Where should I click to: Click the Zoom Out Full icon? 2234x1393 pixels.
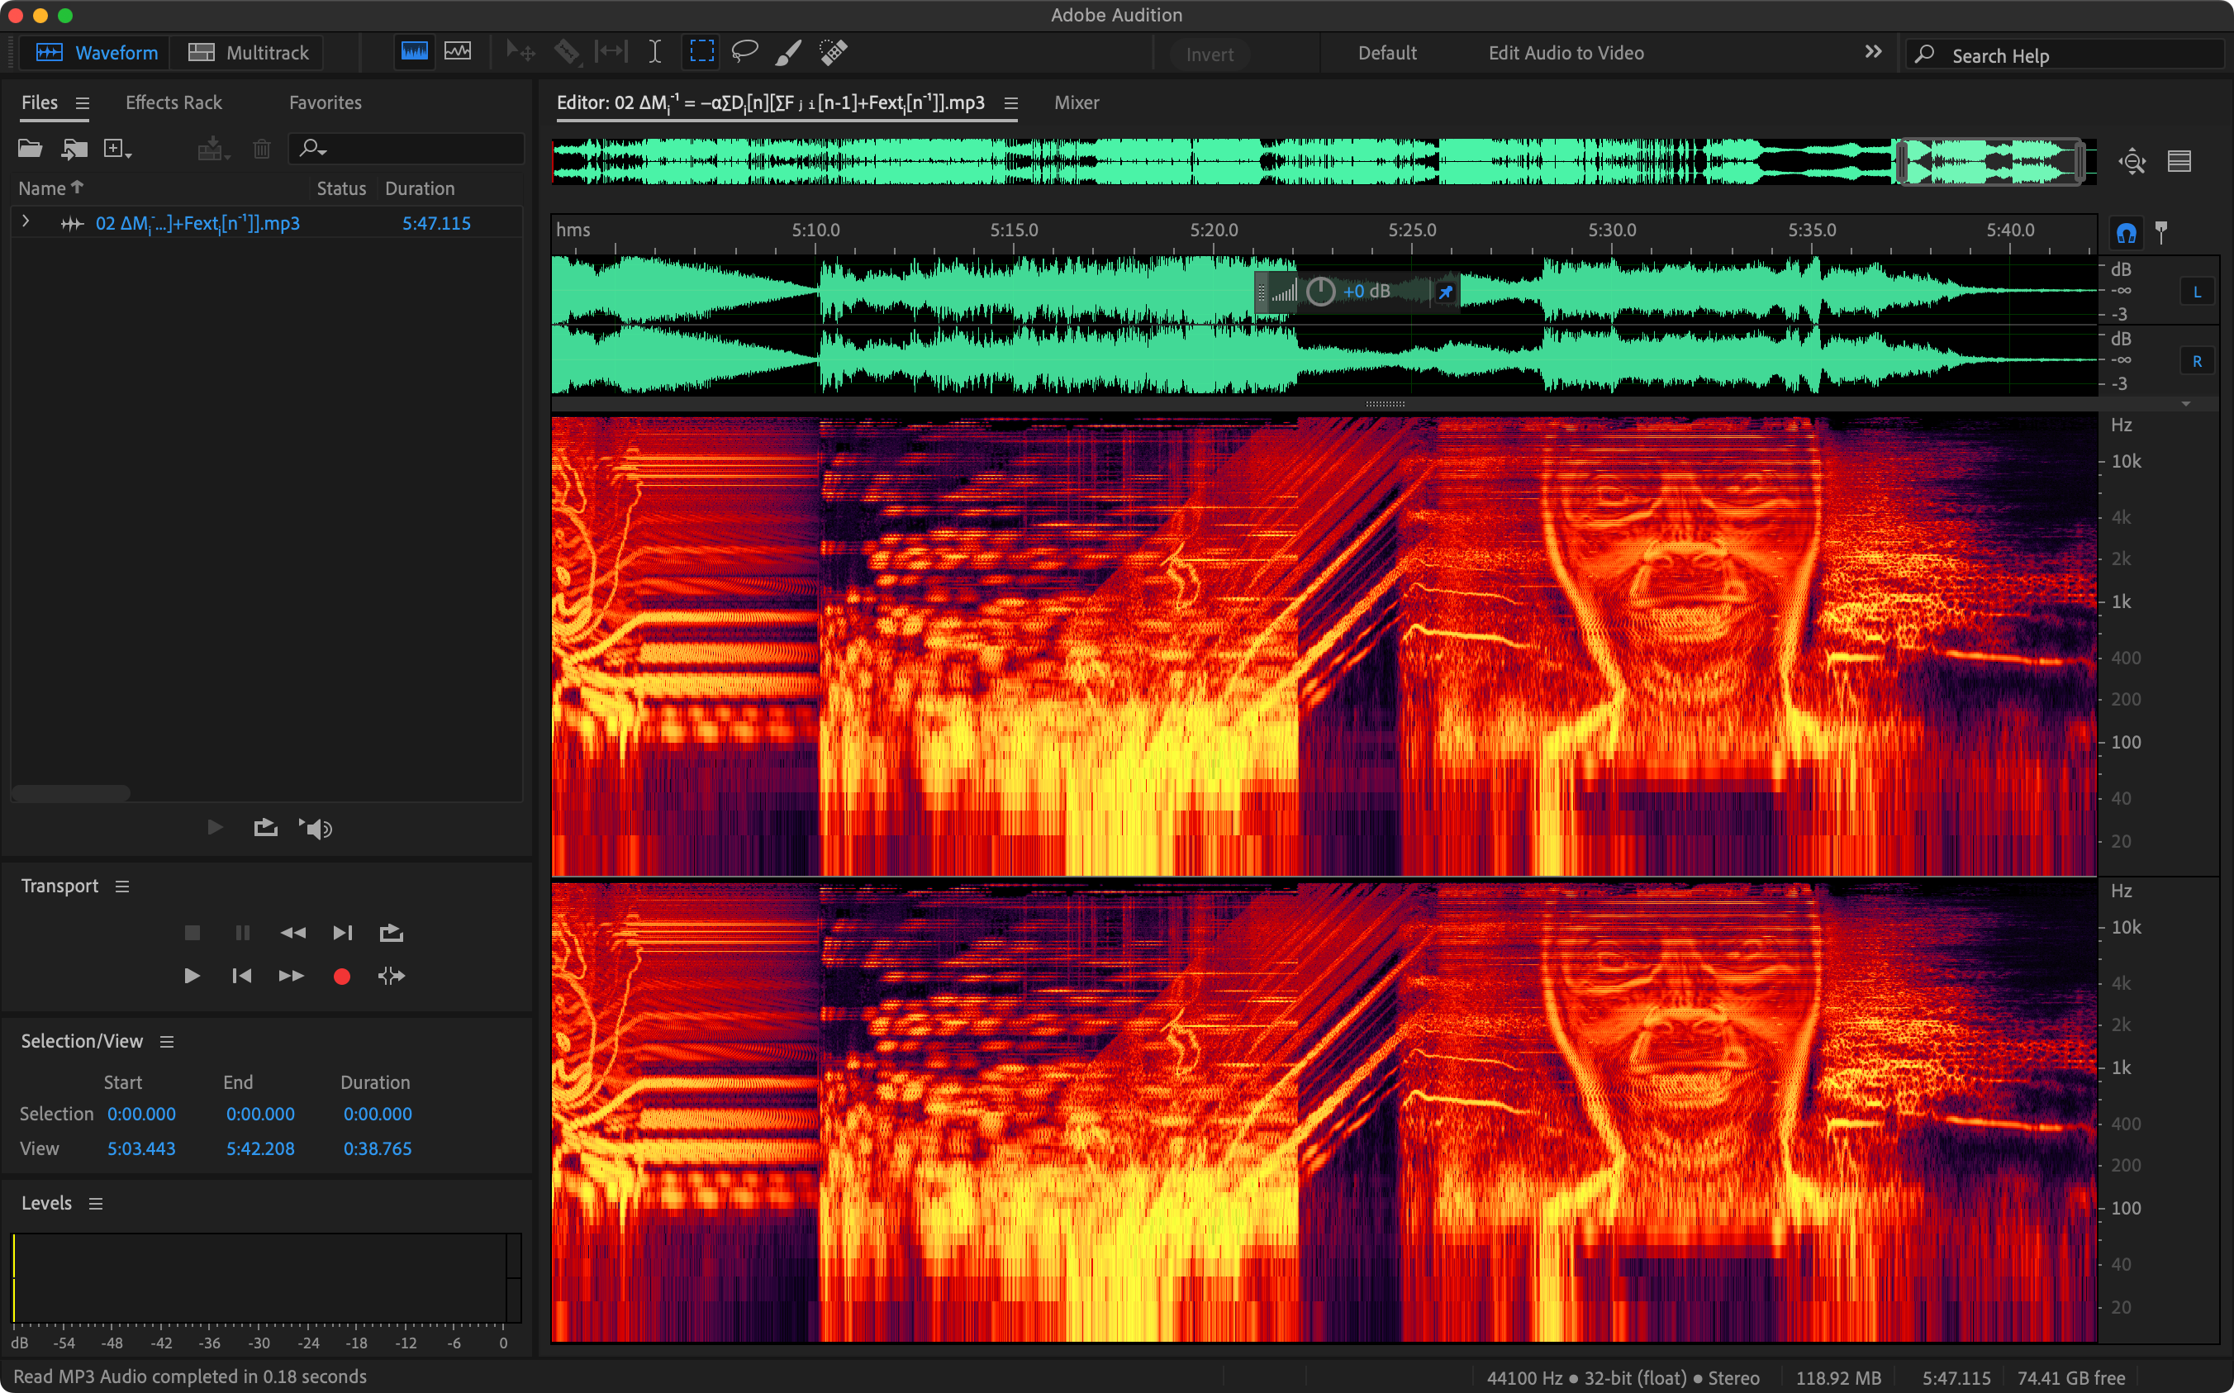(2132, 162)
